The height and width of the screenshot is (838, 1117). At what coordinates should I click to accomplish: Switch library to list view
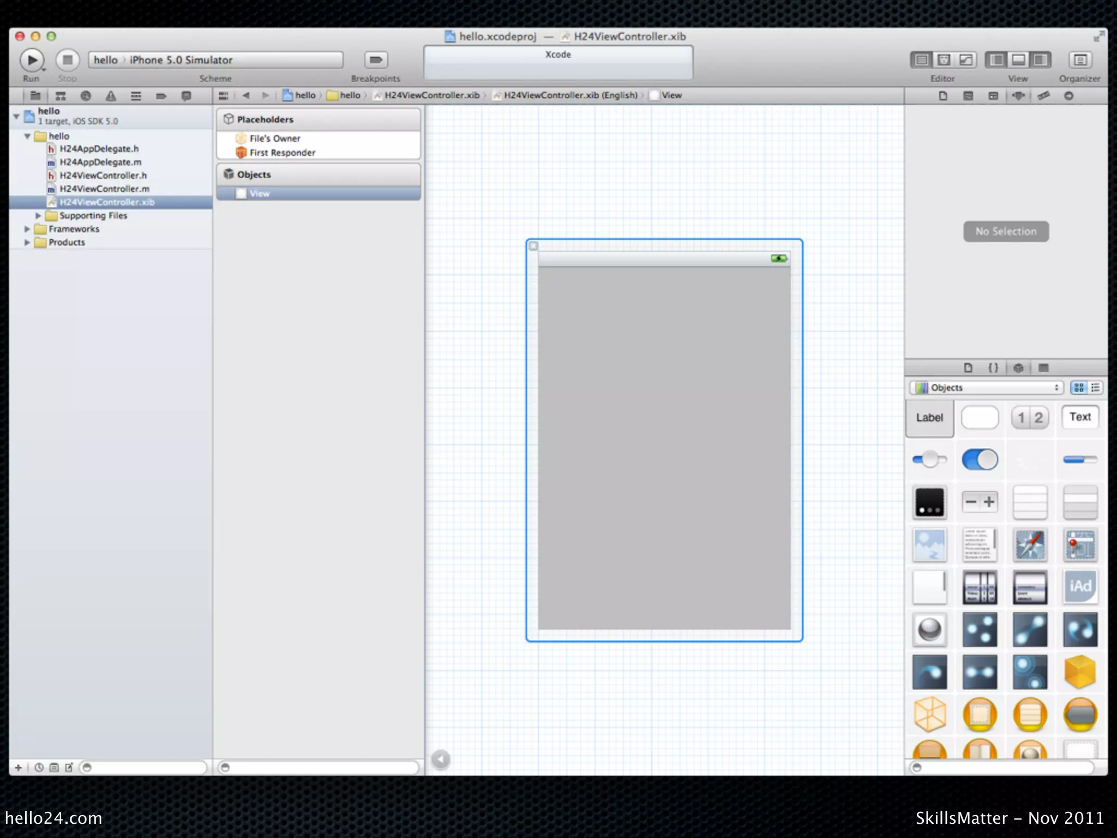pyautogui.click(x=1095, y=387)
